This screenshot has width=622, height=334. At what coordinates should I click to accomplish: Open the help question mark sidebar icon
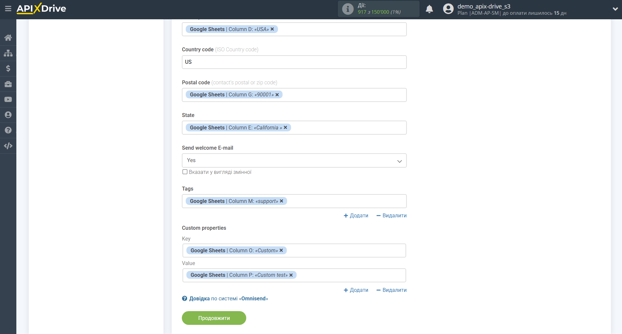[x=8, y=130]
